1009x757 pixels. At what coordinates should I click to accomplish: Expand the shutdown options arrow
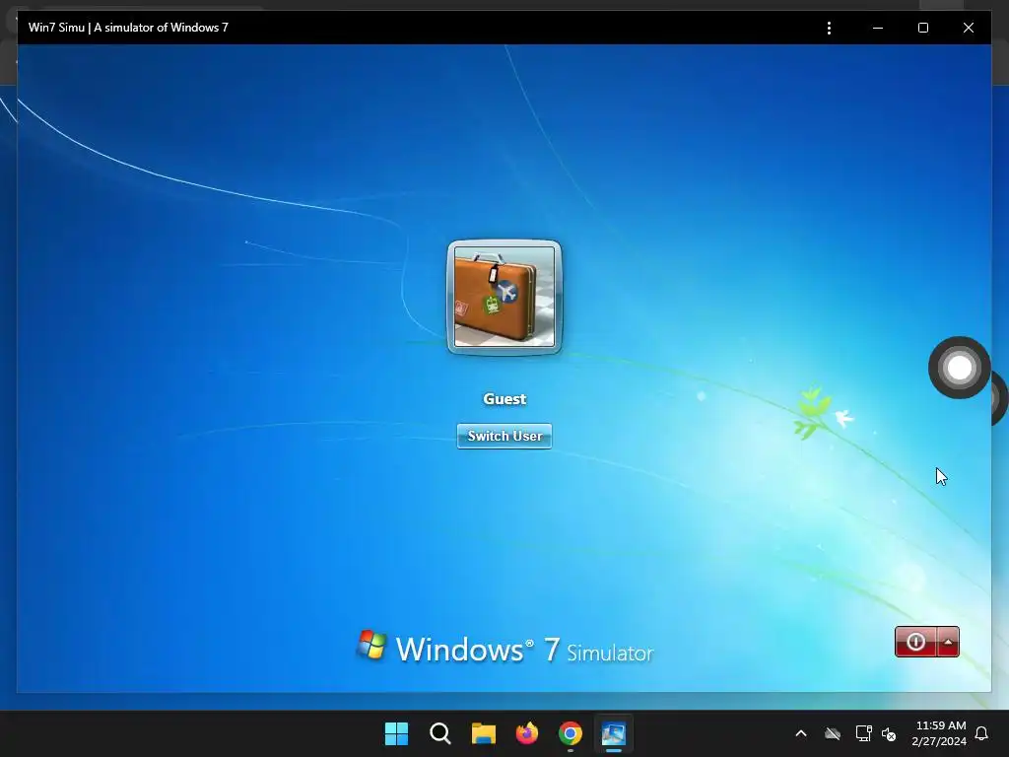tap(949, 642)
